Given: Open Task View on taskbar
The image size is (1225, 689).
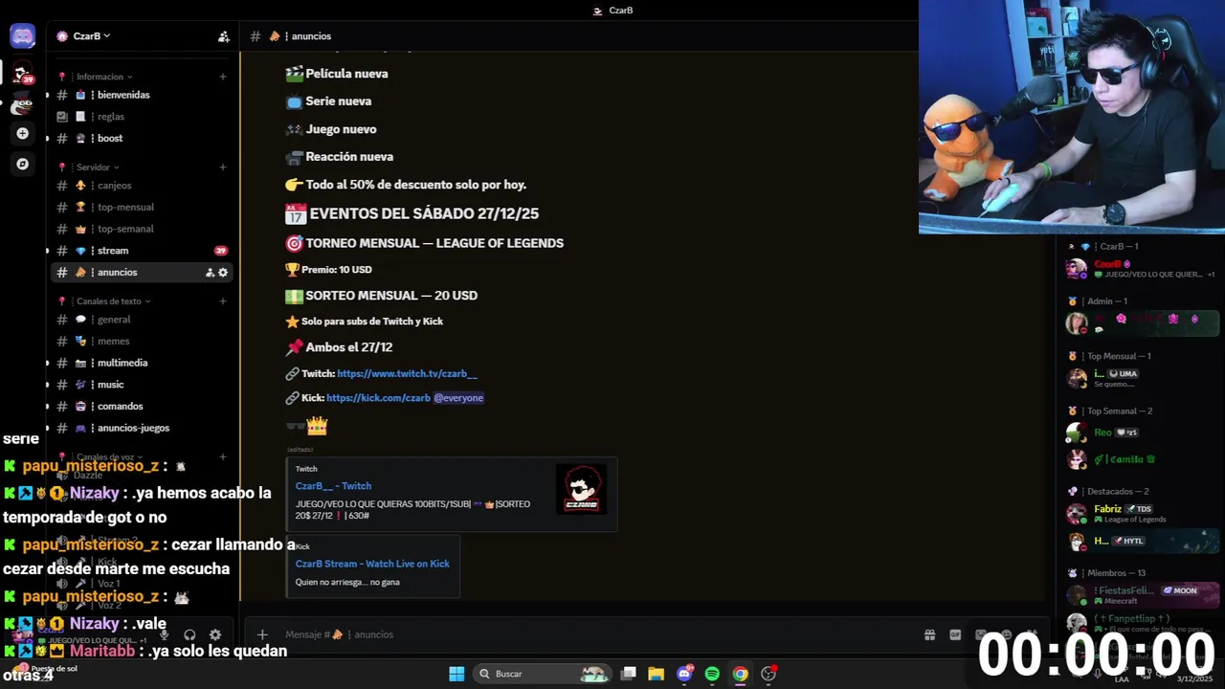Looking at the screenshot, I should (x=629, y=674).
